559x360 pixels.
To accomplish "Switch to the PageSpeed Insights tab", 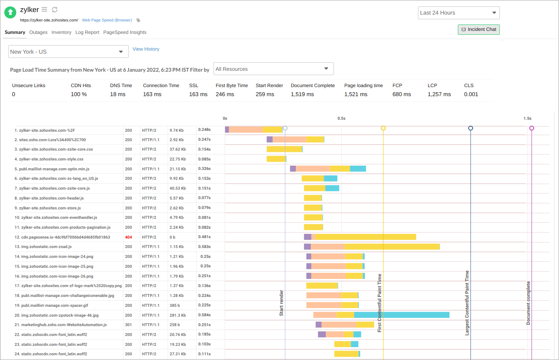I will tap(125, 32).
